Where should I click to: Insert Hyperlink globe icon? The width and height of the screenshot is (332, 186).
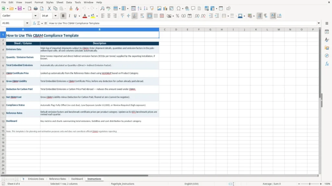[187, 8]
